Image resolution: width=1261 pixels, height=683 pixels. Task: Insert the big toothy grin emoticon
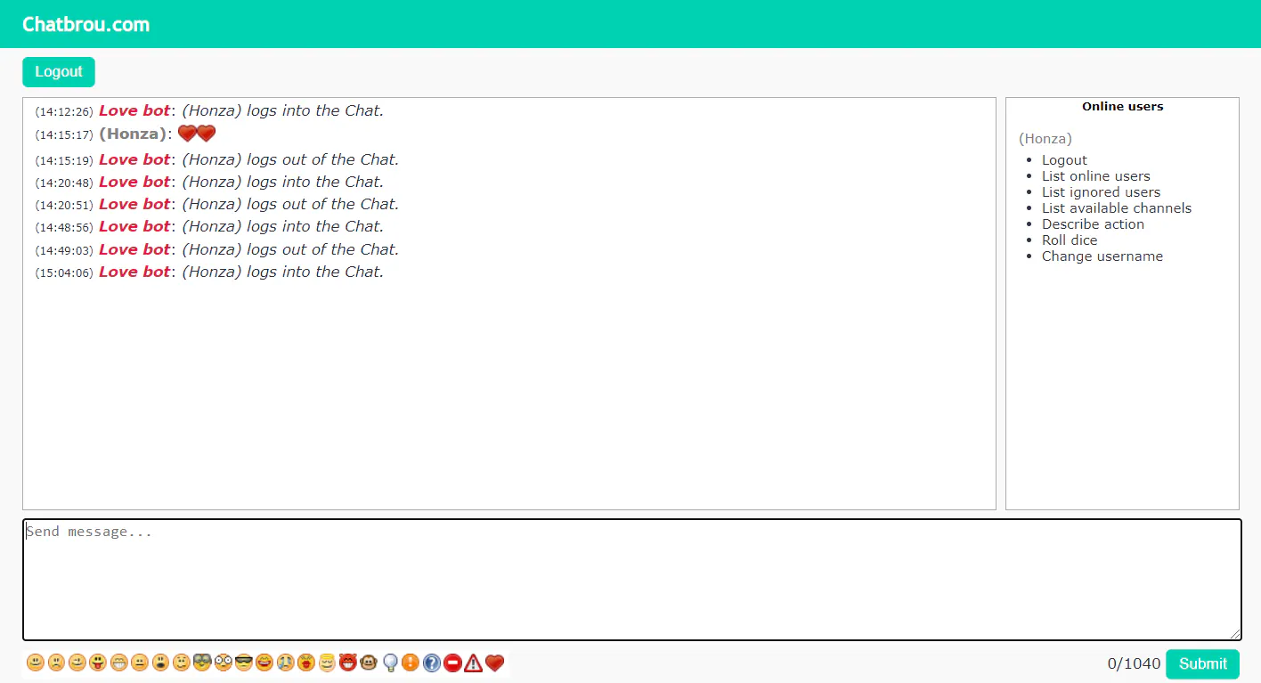tap(119, 663)
